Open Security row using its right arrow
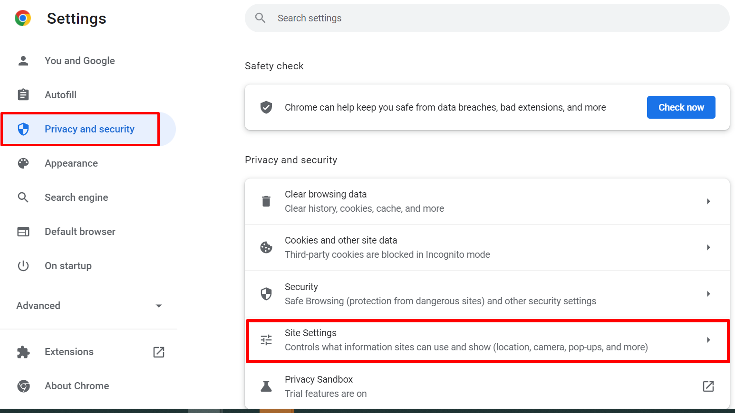 (x=708, y=294)
